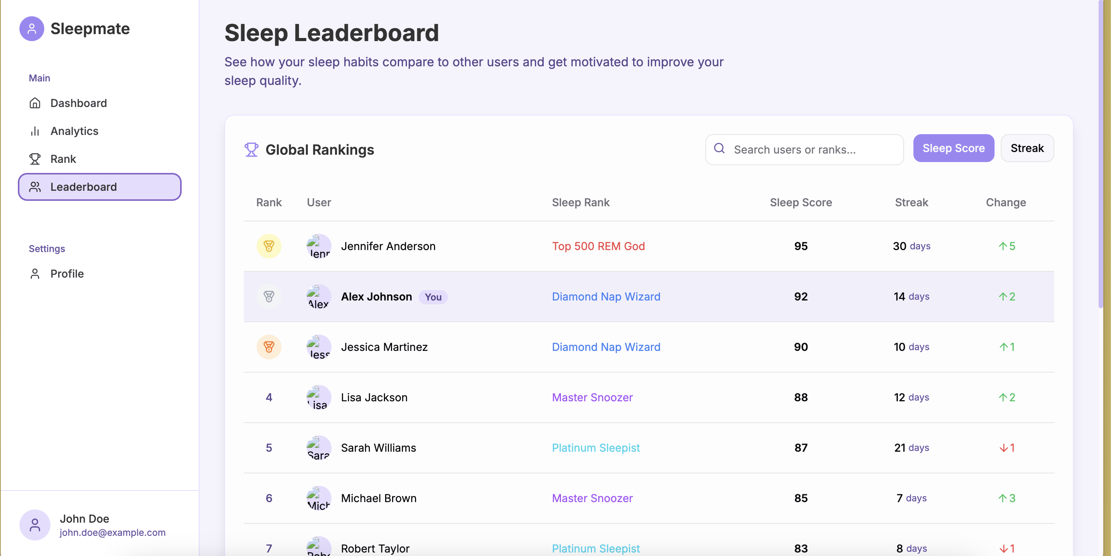
Task: Click the Search users or ranks field
Action: [x=804, y=149]
